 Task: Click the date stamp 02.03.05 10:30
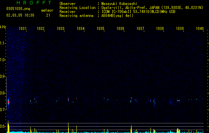(20, 15)
